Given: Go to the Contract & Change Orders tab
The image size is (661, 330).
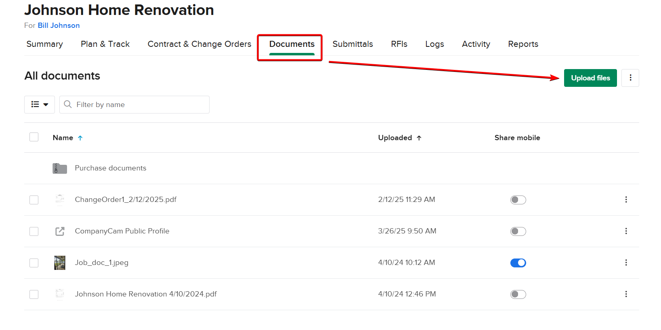Looking at the screenshot, I should tap(199, 44).
